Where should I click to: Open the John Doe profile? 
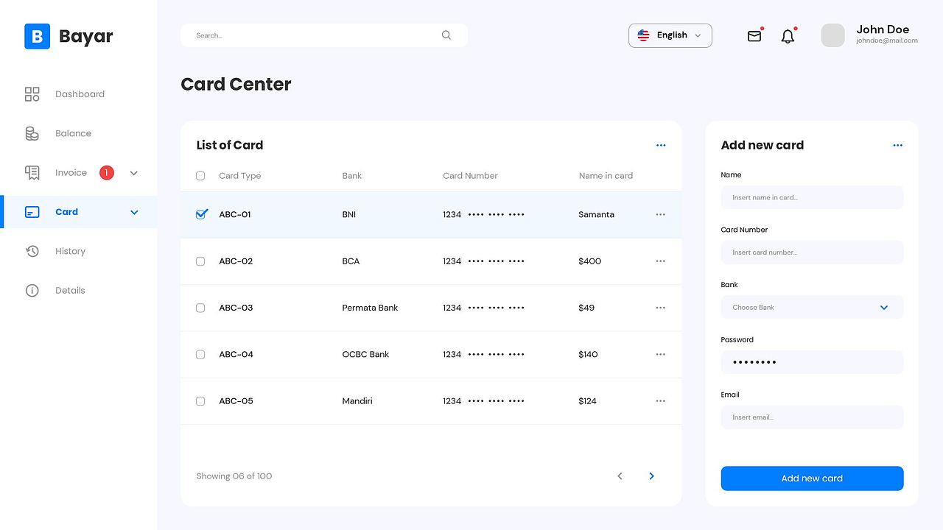point(869,35)
